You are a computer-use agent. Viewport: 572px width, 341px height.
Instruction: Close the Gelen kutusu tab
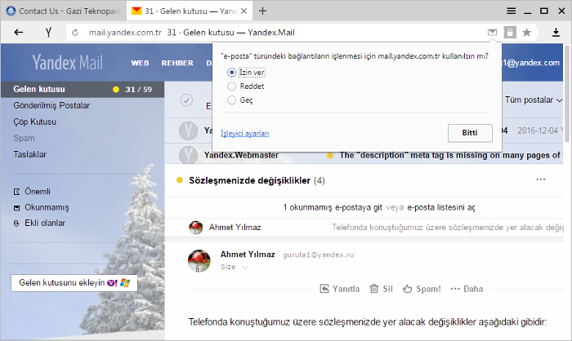[244, 11]
